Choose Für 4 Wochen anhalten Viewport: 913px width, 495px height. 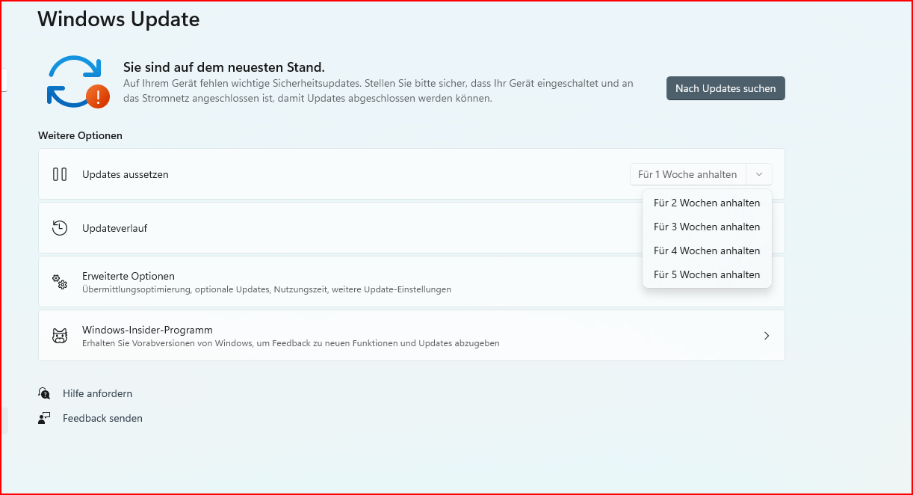707,250
